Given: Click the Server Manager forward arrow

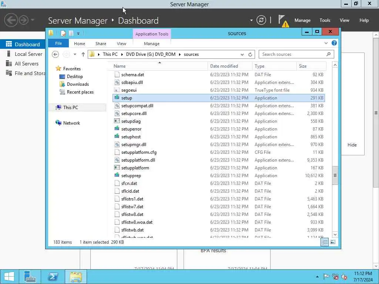Looking at the screenshot, I should pyautogui.click(x=24, y=20).
